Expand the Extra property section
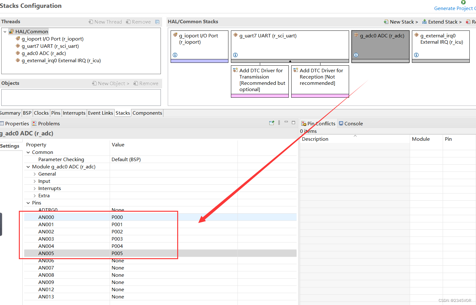 click(x=35, y=196)
